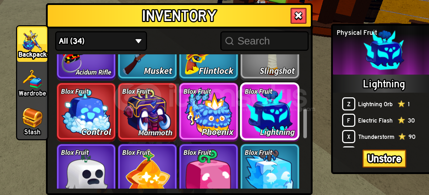The height and width of the screenshot is (195, 429).
Task: Click the Slingshot item slot
Action: (270, 66)
